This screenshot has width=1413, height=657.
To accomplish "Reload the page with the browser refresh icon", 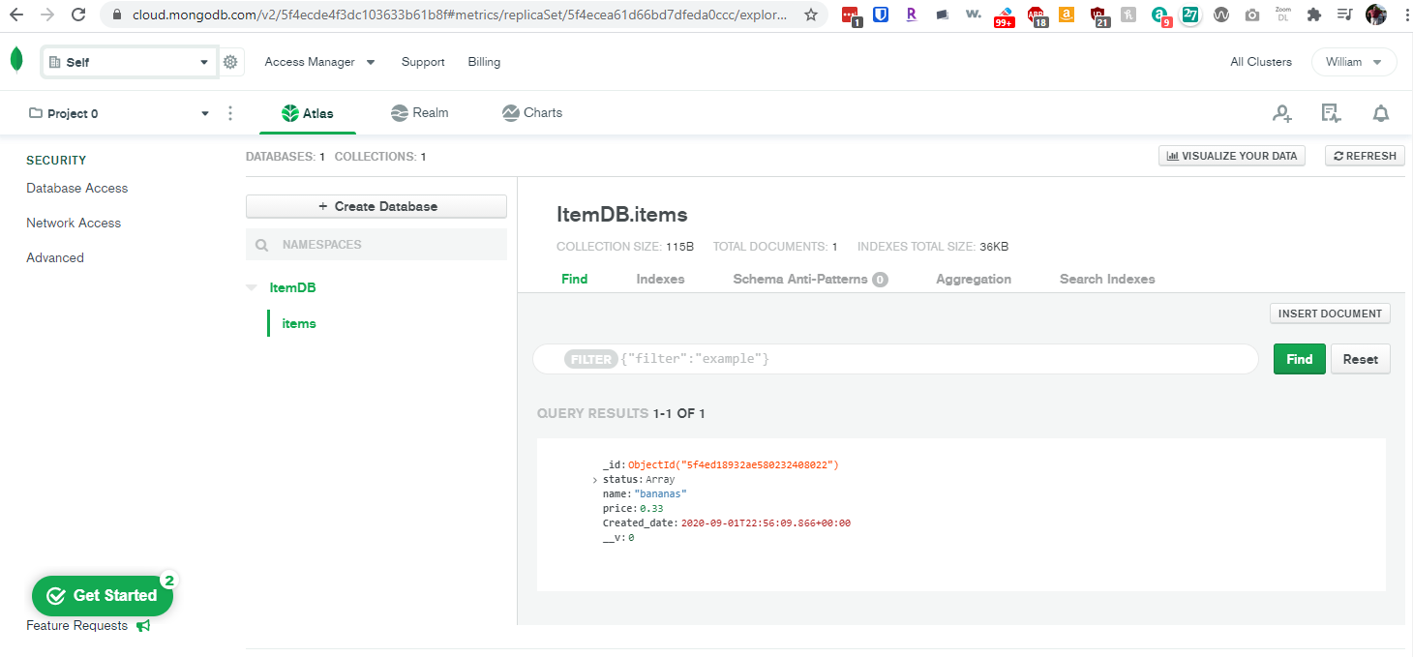I will [79, 15].
